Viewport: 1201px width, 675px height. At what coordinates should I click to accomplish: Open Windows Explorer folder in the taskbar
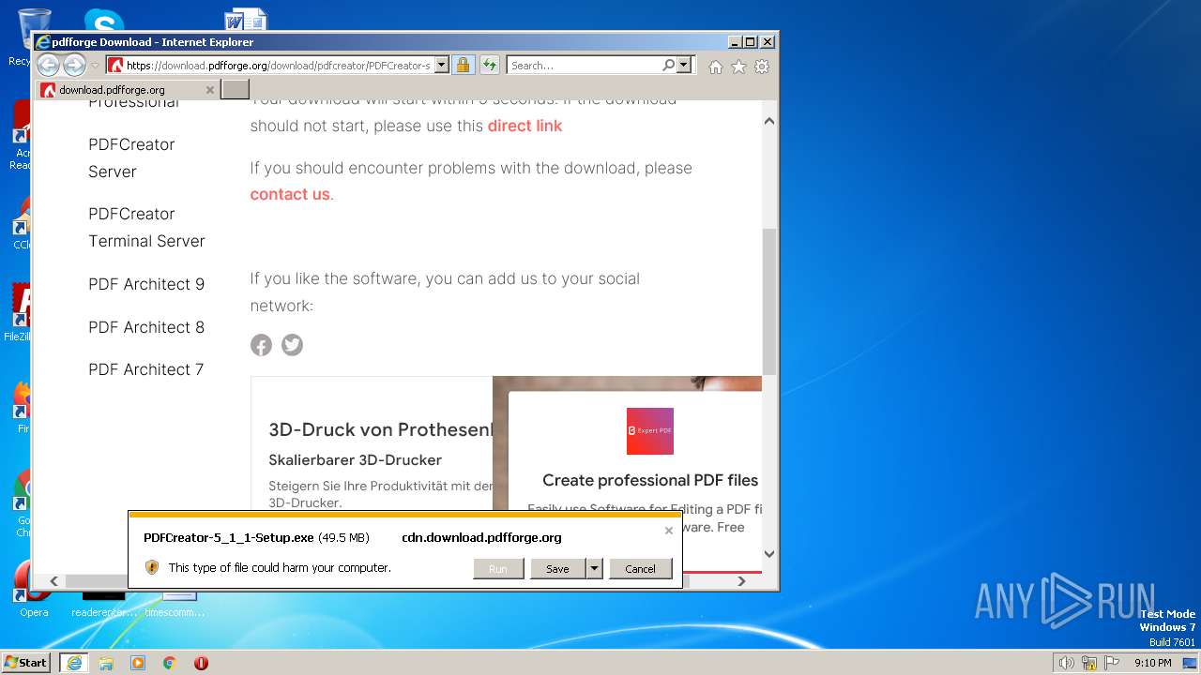tap(106, 663)
